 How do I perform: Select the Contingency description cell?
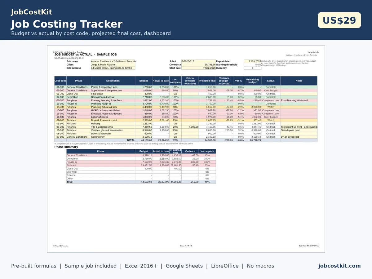click(x=113, y=137)
